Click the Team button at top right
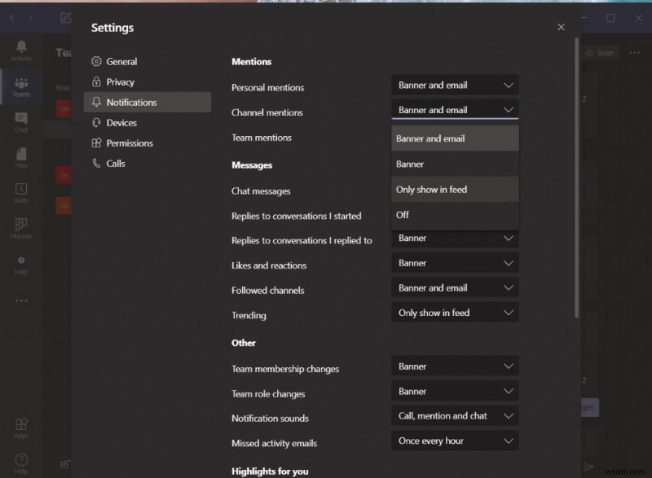Screen dimensions: 652x478 (601, 52)
